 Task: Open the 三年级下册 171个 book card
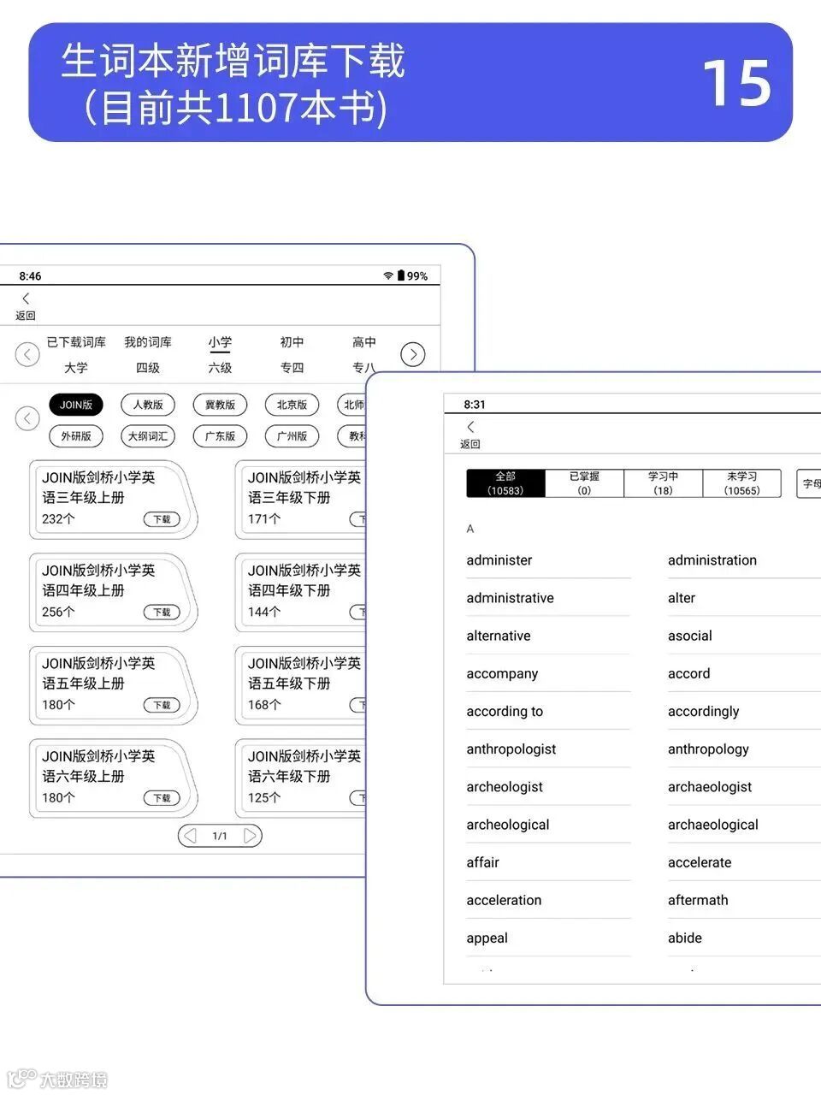click(x=300, y=500)
